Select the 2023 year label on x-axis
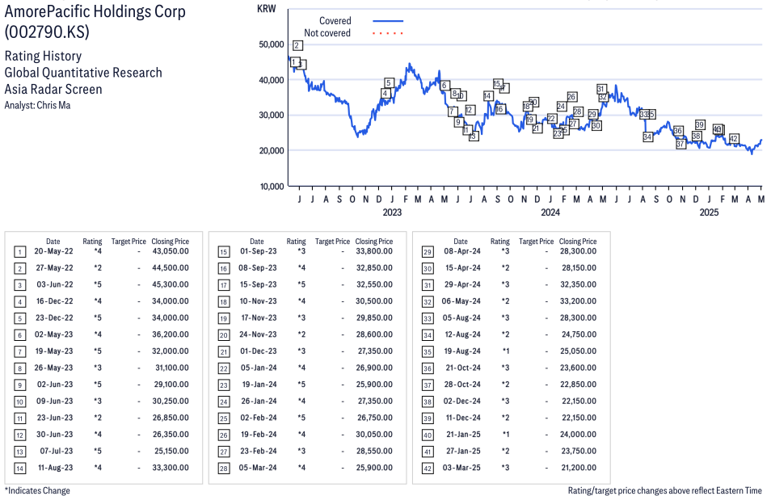Screen dimensions: 771x496 392,212
